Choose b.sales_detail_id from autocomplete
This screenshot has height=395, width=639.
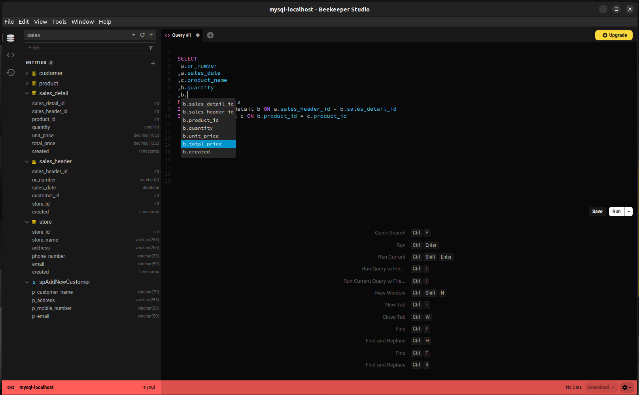click(208, 104)
